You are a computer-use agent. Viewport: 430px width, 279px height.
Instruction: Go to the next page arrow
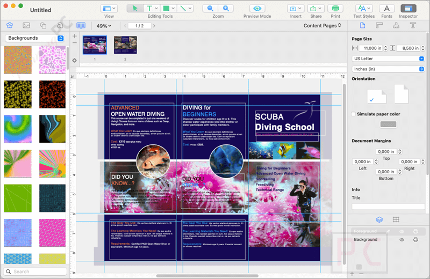[154, 26]
